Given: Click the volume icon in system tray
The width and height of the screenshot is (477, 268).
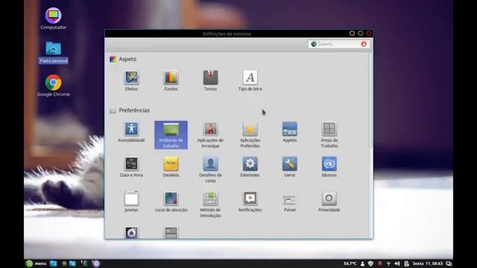Looking at the screenshot, I should point(397,264).
